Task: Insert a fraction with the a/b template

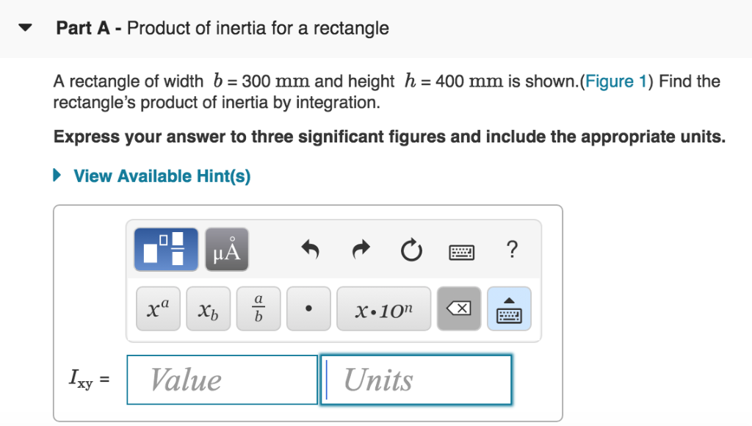Action: coord(258,308)
